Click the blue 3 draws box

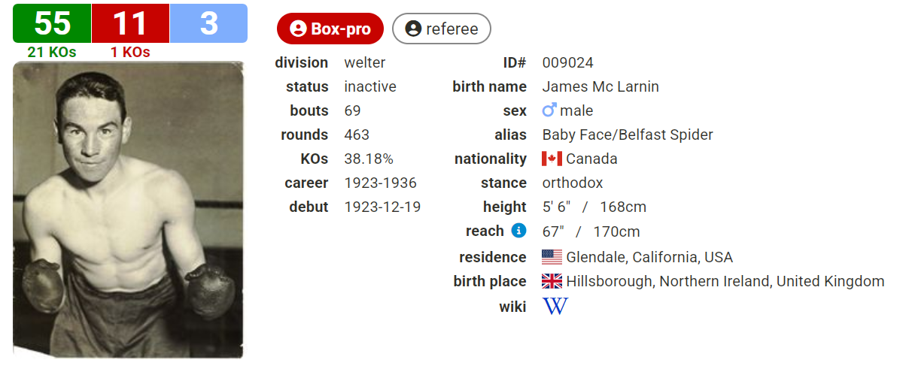click(208, 23)
